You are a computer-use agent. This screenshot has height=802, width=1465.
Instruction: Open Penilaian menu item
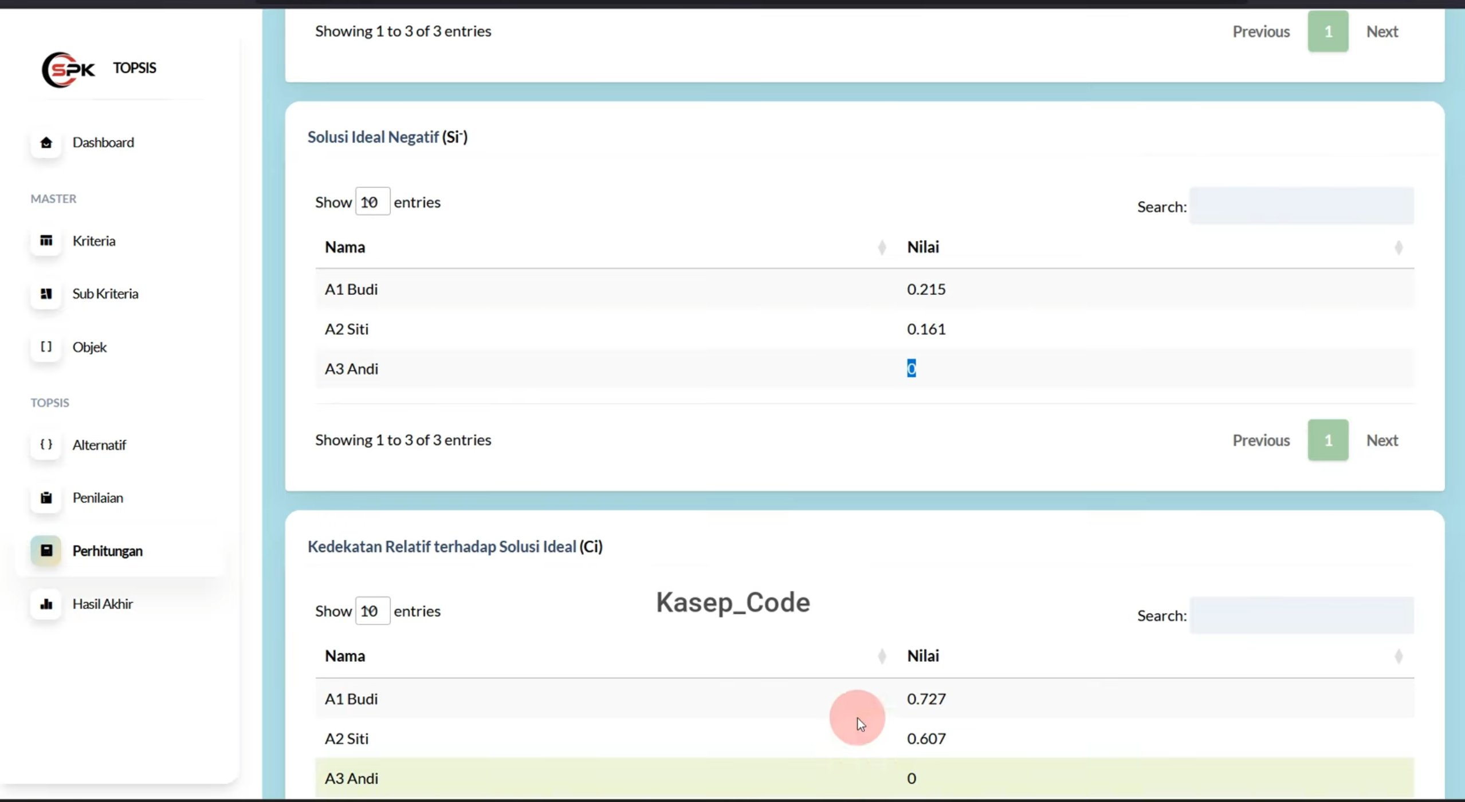click(x=98, y=497)
